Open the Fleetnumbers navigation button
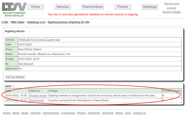Screen dimensions: 186x124 pos(92,7)
